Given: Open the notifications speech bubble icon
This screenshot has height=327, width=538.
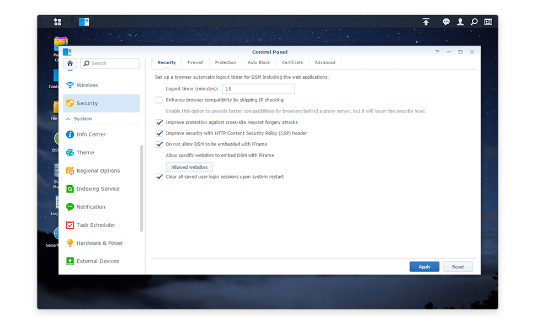Looking at the screenshot, I should coord(446,22).
